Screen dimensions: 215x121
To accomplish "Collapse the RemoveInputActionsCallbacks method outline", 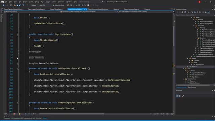I will click(x=18, y=103).
